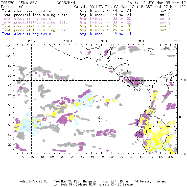Screen dimensions: 187x187
Task: Click the '320' x-axis tick label
Action: point(170,157)
